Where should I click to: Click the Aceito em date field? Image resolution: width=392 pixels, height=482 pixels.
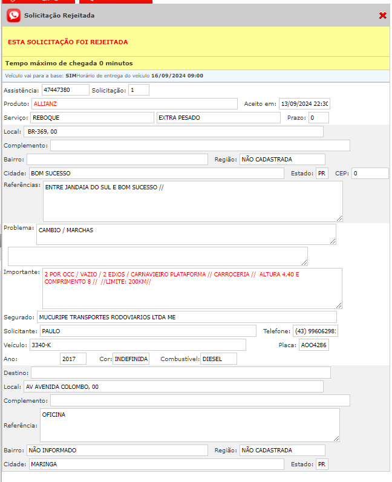304,104
